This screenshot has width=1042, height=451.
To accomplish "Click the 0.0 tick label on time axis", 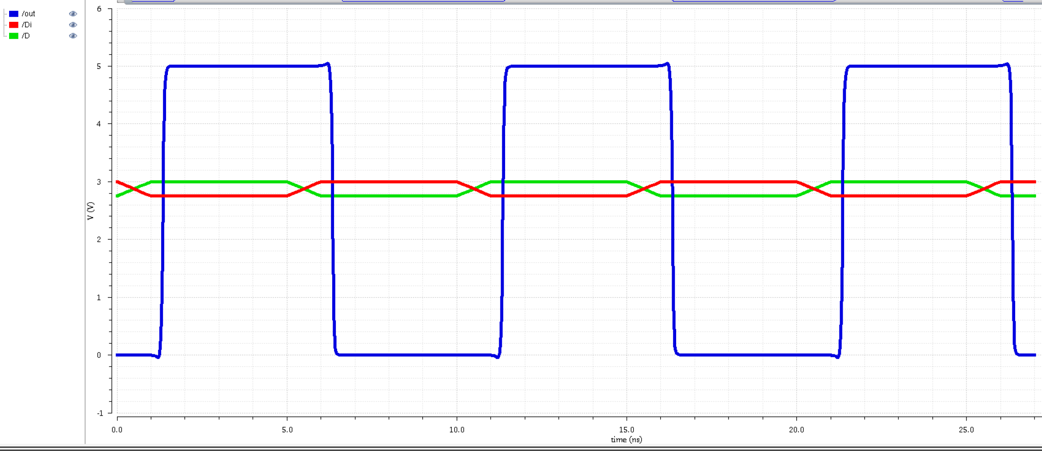I will 117,430.
